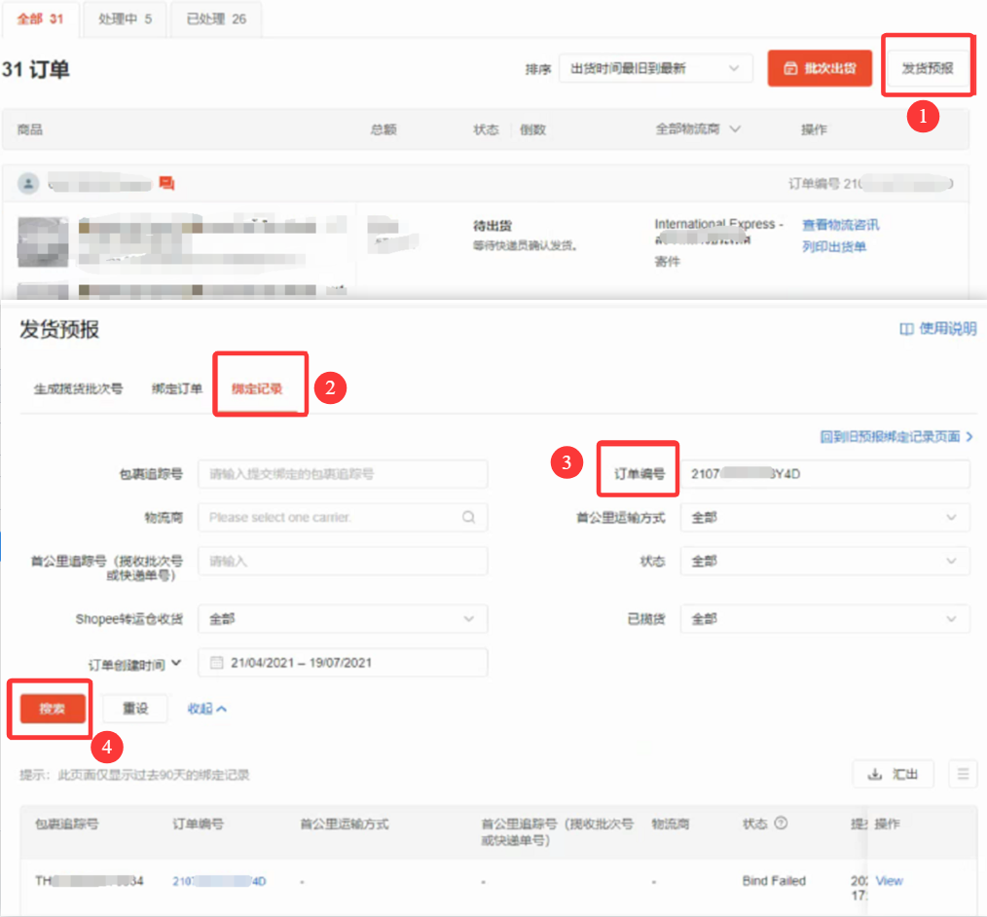
Task: Click the 汇出 export button
Action: click(x=893, y=774)
